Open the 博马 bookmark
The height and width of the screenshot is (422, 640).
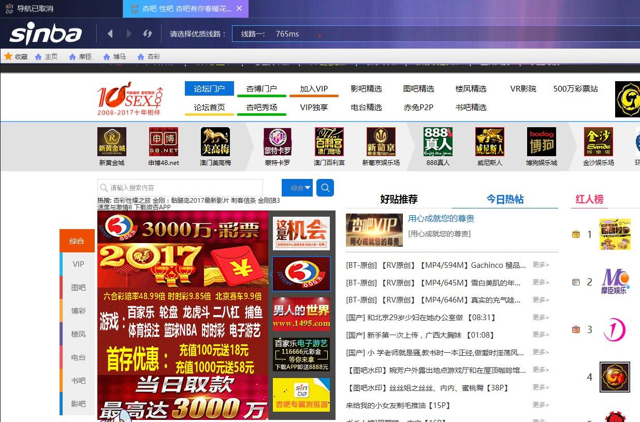114,56
